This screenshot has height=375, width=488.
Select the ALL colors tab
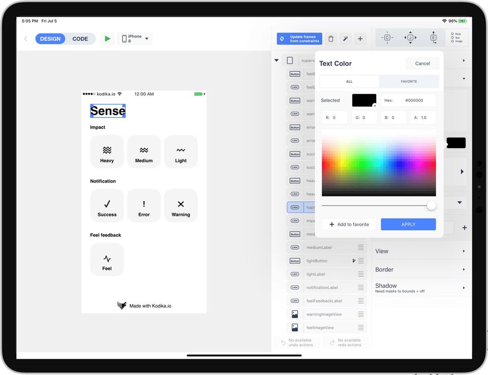pos(349,81)
